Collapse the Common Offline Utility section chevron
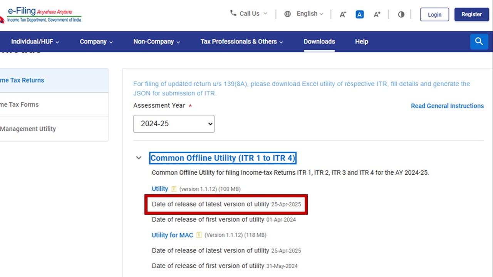Image resolution: width=493 pixels, height=277 pixels. (139, 158)
